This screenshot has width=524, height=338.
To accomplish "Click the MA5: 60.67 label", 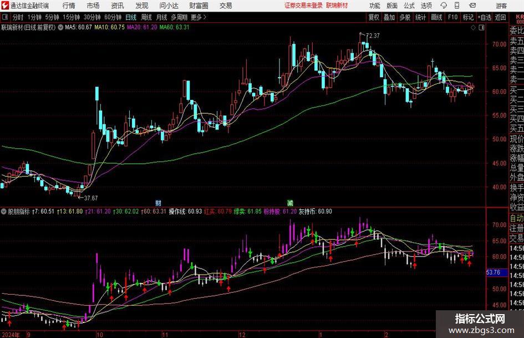I will [x=79, y=27].
